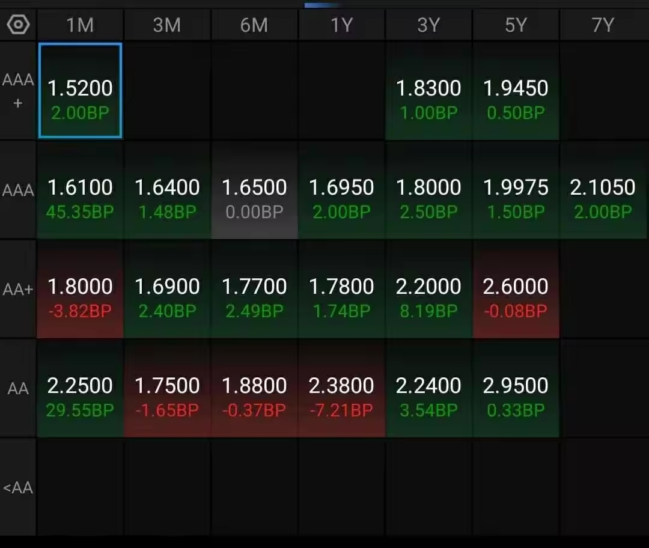The height and width of the screenshot is (548, 649).
Task: Open the 2.2000 cell with 8.19BP
Action: pyautogui.click(x=428, y=289)
